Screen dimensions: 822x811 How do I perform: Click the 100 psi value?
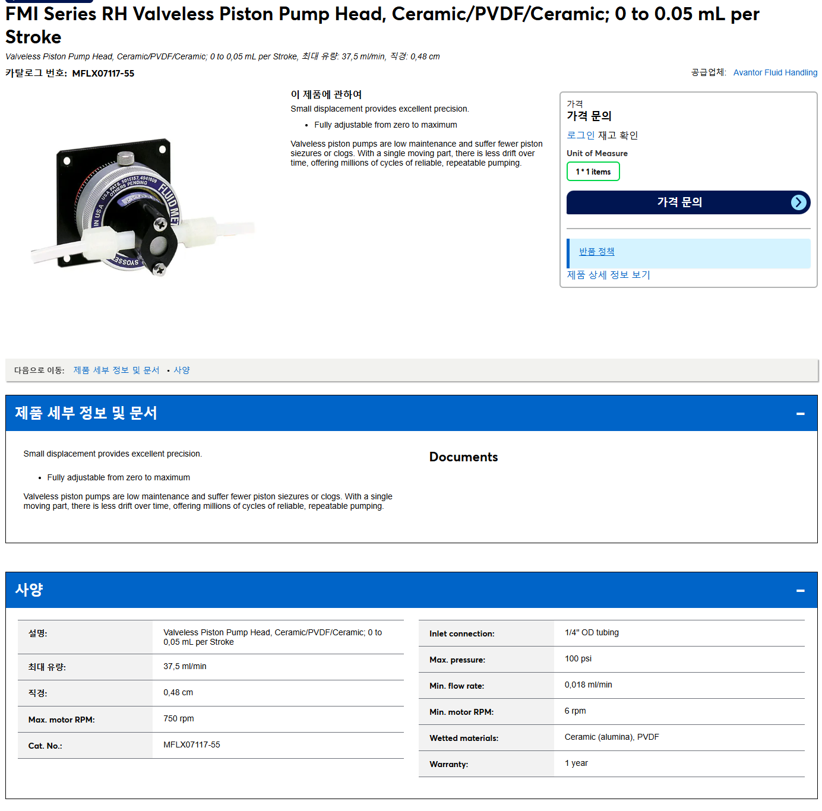click(578, 659)
